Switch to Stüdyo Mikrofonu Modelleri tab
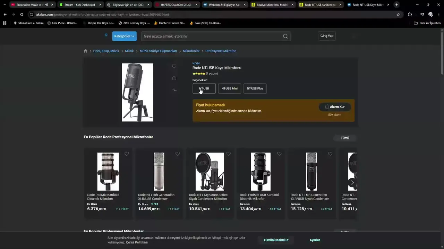 [272, 5]
